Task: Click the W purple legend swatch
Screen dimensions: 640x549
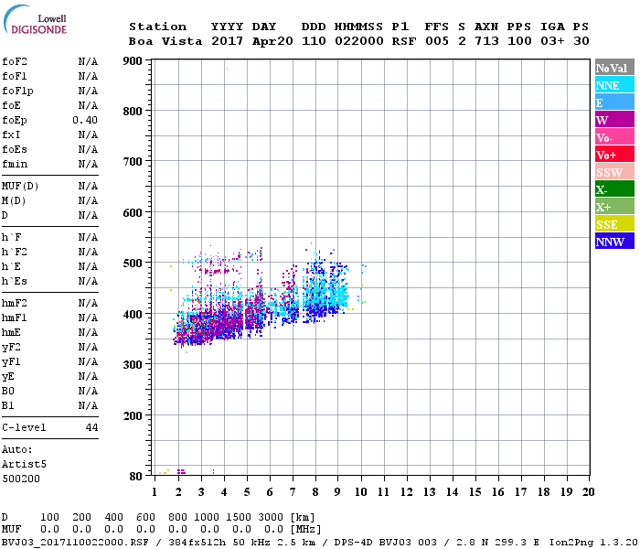Action: [x=614, y=120]
